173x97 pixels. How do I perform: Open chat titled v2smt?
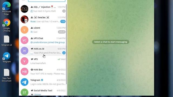43,30
